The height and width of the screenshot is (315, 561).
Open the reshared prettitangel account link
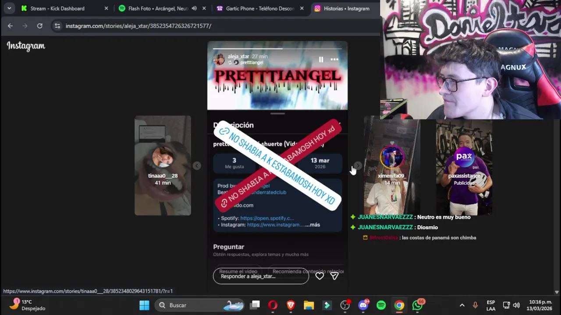click(x=252, y=63)
